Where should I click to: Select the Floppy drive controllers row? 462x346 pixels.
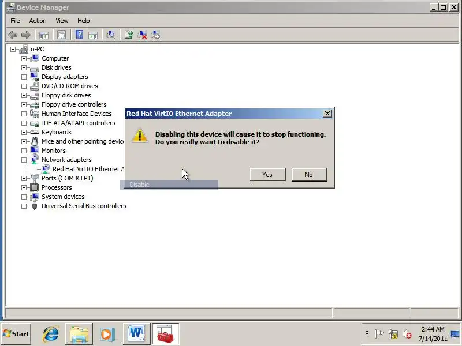(x=74, y=104)
